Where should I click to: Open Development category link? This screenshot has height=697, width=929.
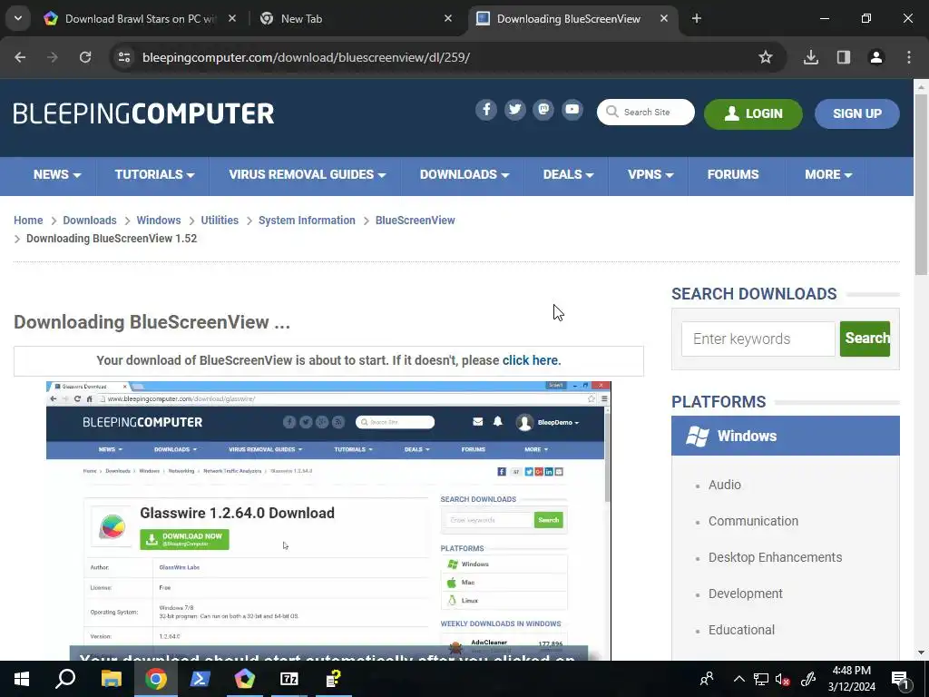pos(746,594)
